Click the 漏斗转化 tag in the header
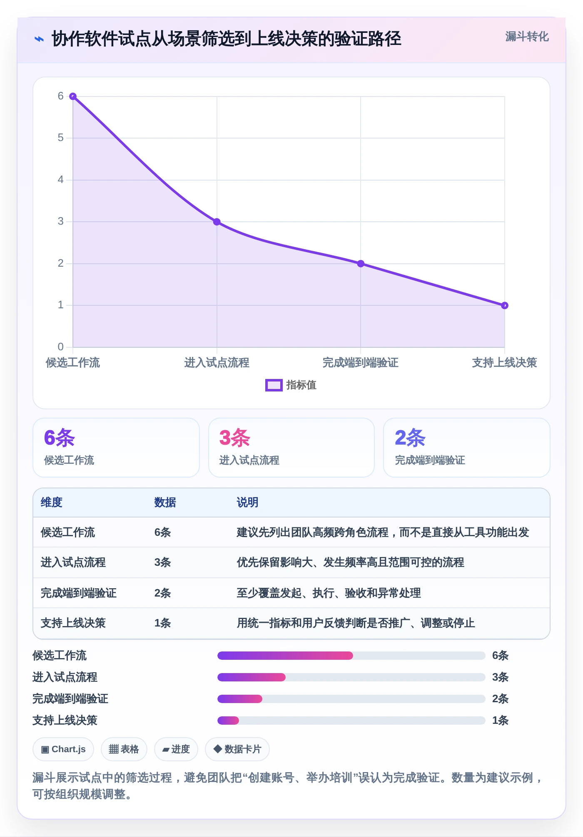The image size is (583, 837). tap(527, 37)
